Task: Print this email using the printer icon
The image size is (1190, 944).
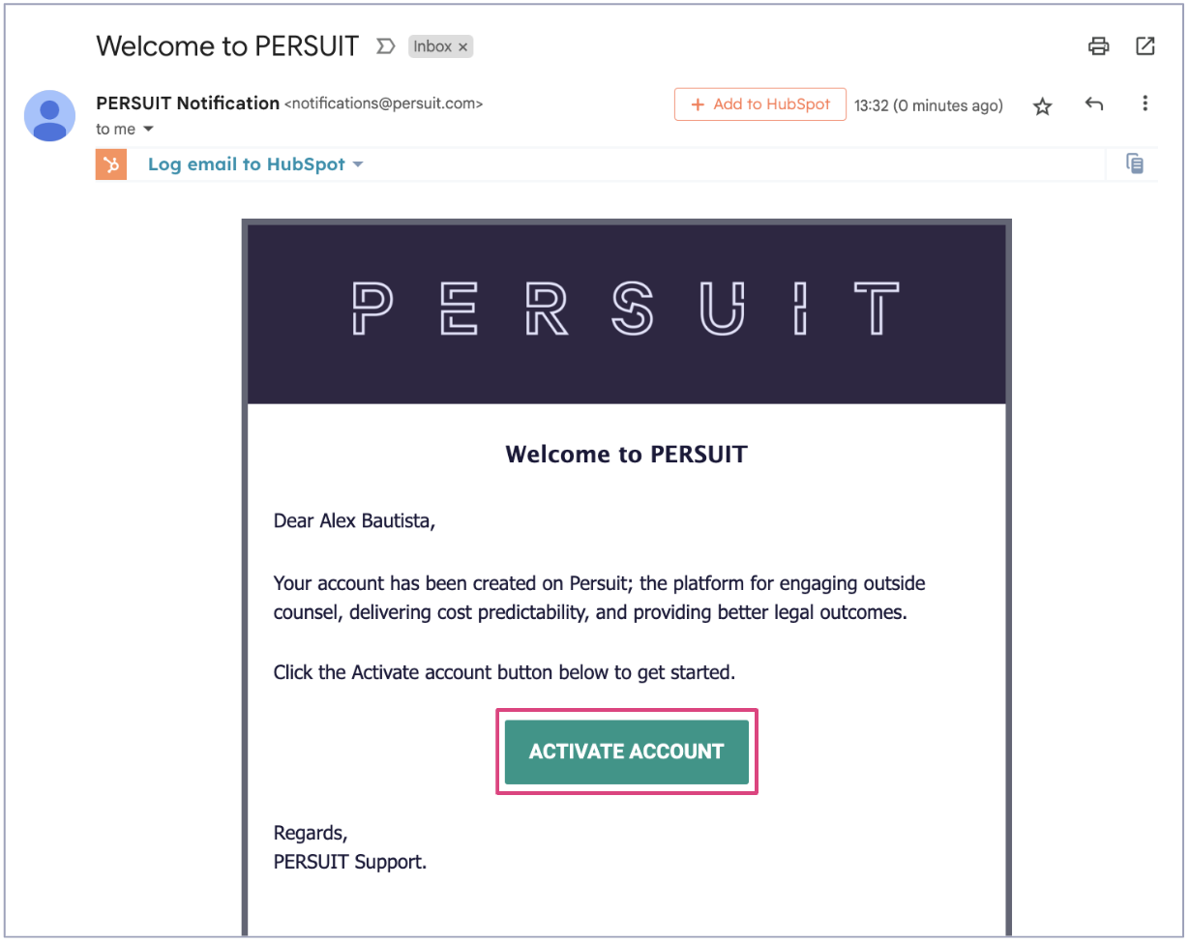Action: 1098,45
